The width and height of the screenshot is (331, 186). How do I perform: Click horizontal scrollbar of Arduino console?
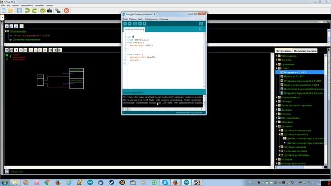coord(162,109)
